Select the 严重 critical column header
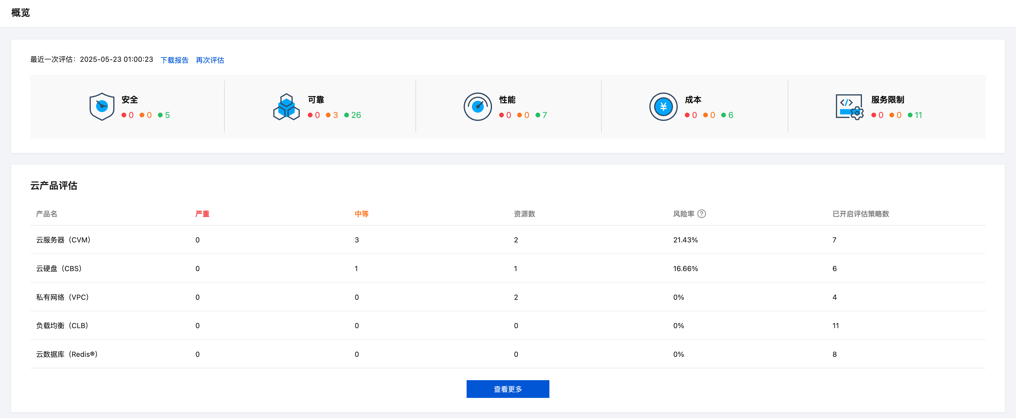The image size is (1016, 418). tap(202, 214)
